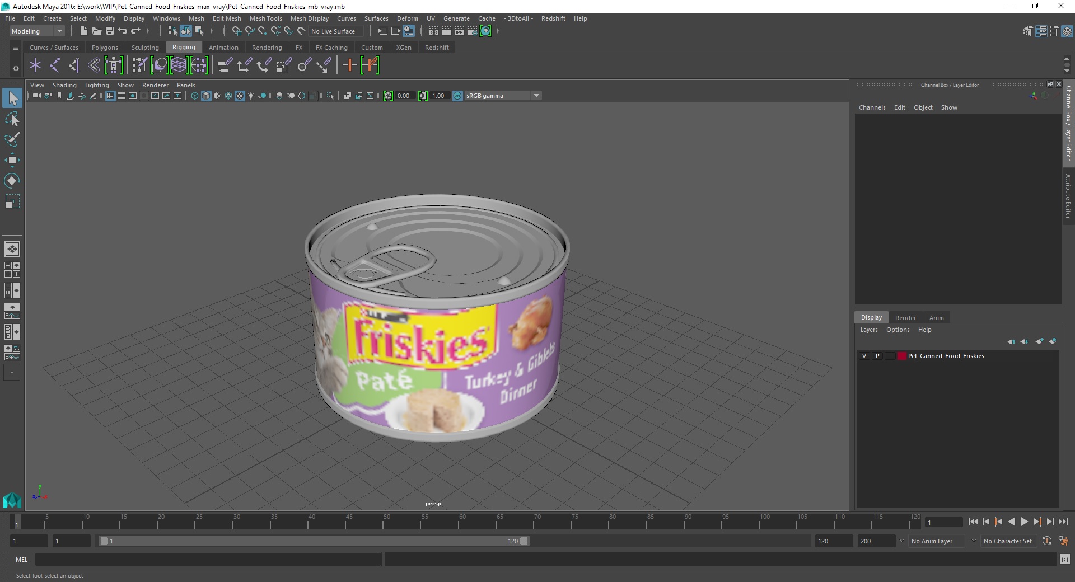Viewport: 1075px width, 582px height.
Task: Switch to the Polygons shelf tab
Action: coord(105,48)
